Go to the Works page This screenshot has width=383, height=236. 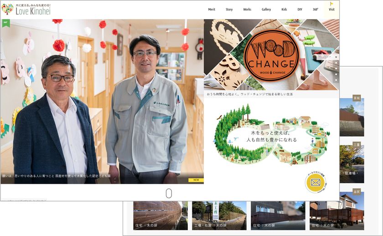247,10
